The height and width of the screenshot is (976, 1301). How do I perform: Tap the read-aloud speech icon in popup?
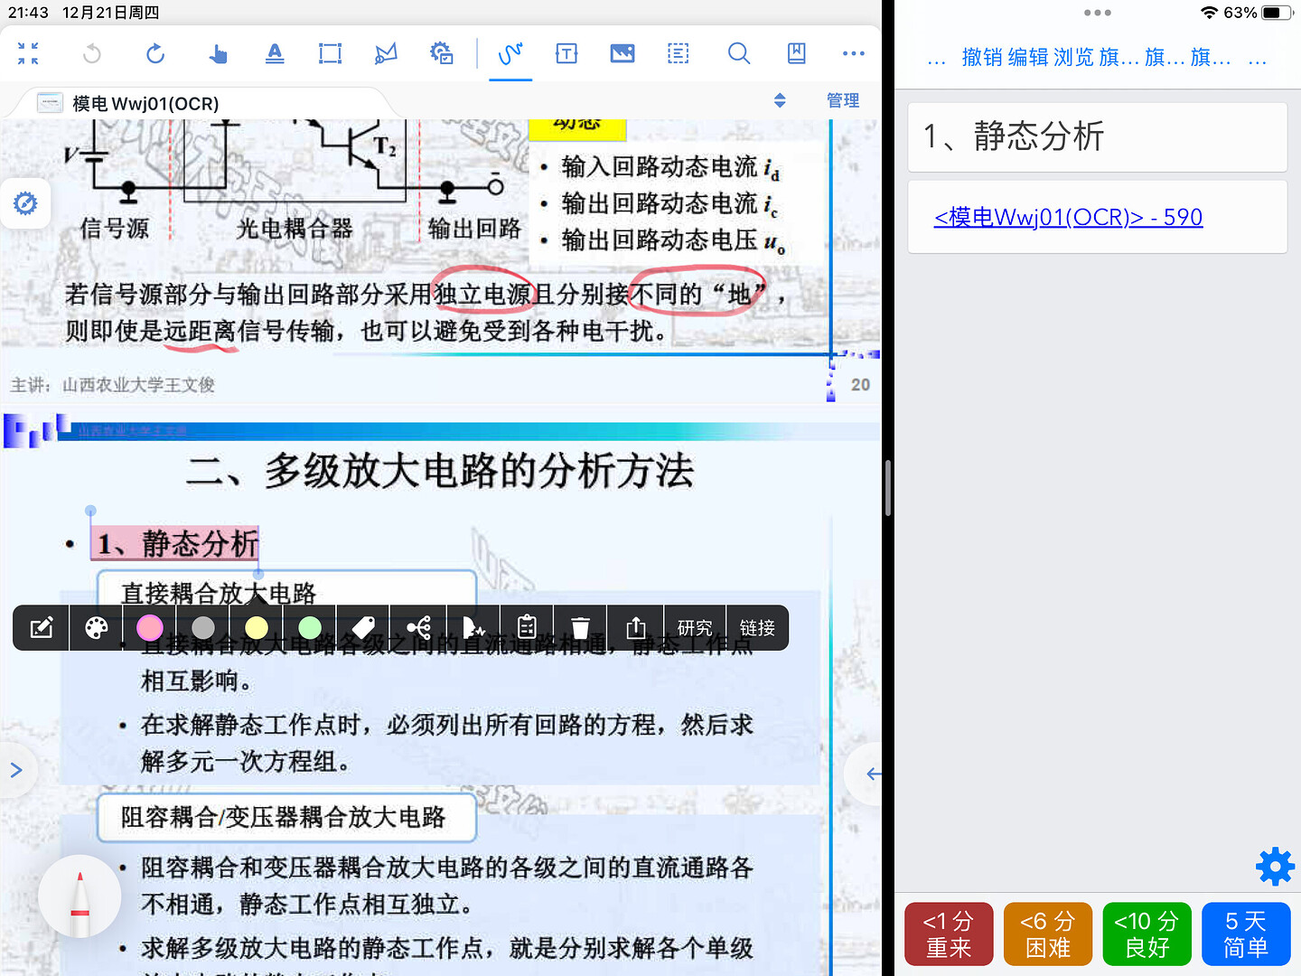473,628
